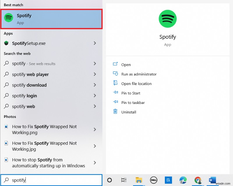Choose Run as administrator
Image resolution: width=233 pixels, height=186 pixels.
click(x=139, y=74)
